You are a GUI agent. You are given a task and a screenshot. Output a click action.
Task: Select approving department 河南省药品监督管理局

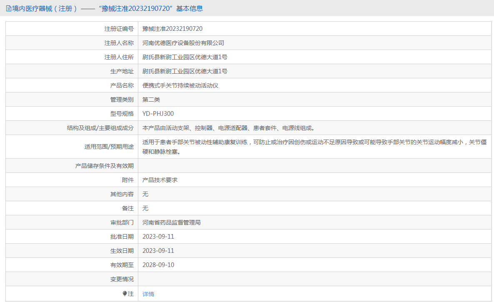(171, 222)
